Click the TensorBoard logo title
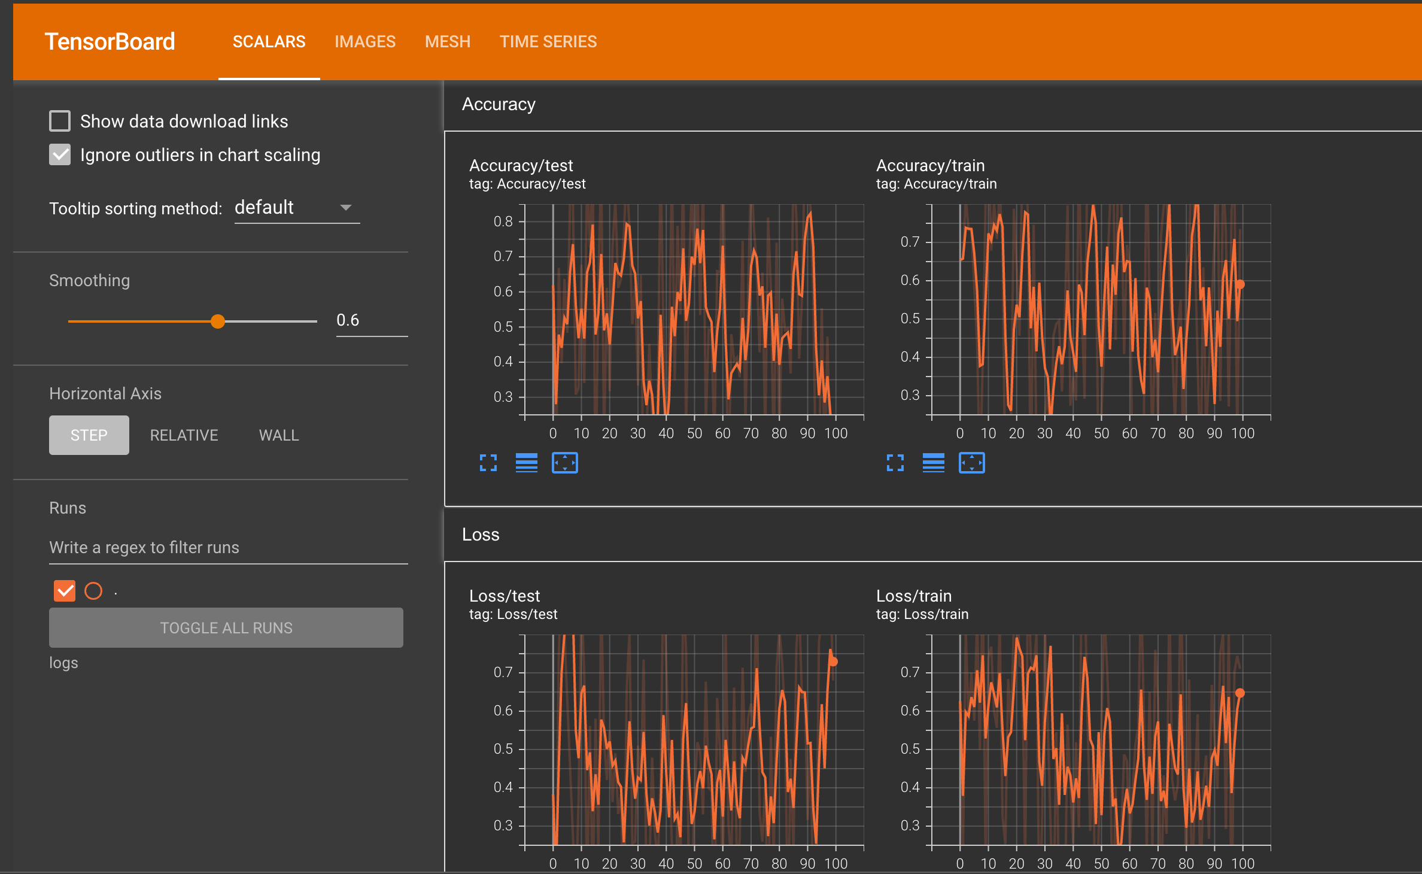The width and height of the screenshot is (1422, 874). click(x=110, y=41)
